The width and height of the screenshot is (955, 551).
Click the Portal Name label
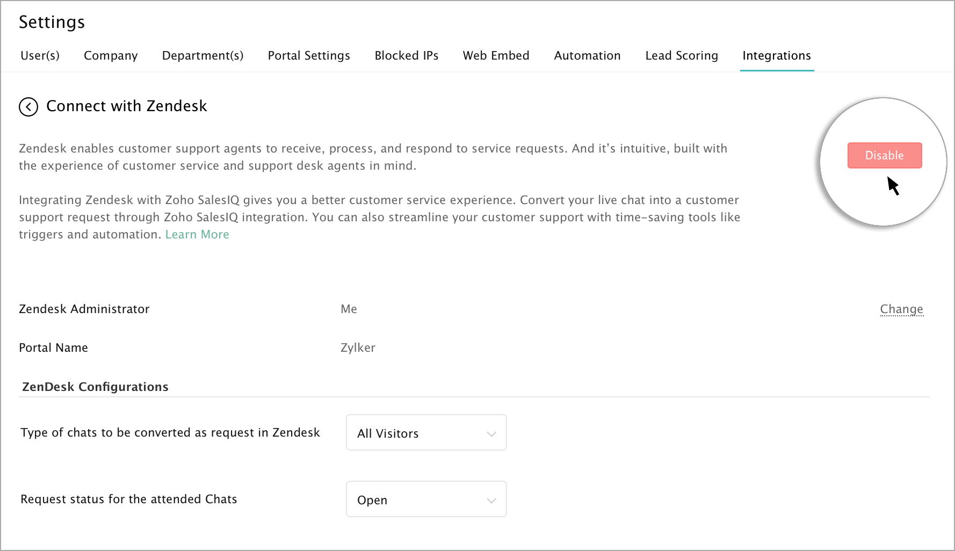click(53, 347)
